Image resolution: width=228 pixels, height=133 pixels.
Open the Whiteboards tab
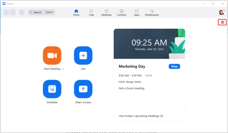click(x=152, y=12)
